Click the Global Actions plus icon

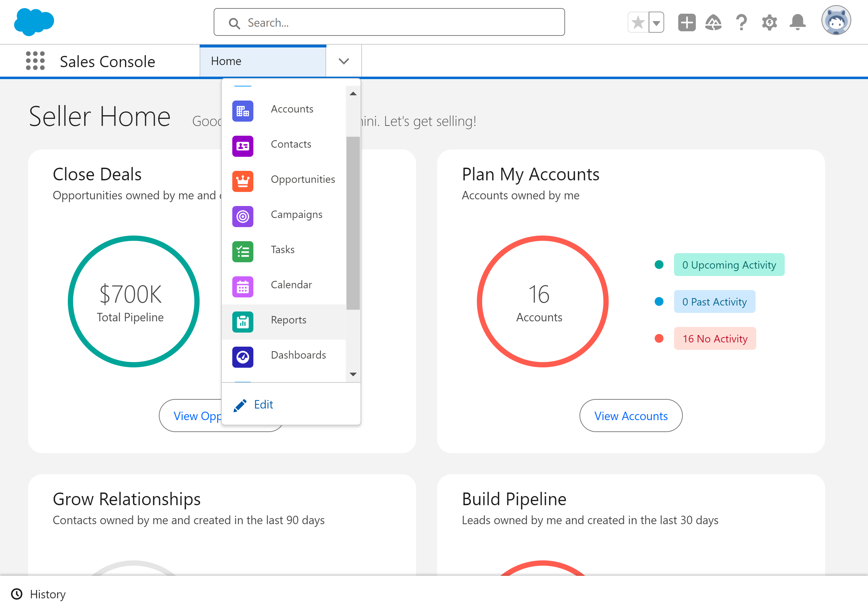pos(687,22)
